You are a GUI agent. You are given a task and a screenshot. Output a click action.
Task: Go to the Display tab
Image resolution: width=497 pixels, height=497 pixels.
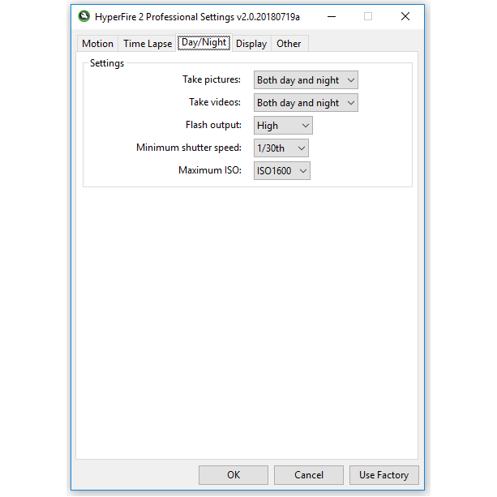(251, 44)
